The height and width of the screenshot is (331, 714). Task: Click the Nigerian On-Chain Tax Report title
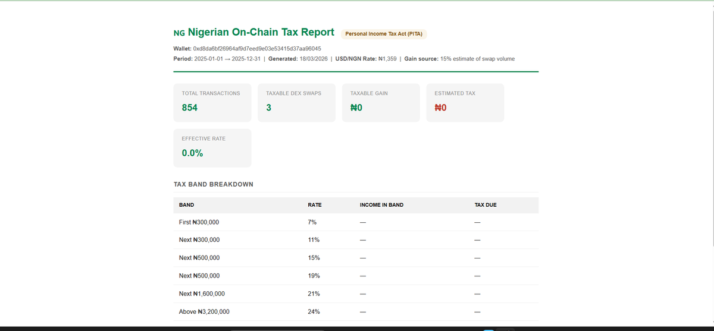pos(261,32)
